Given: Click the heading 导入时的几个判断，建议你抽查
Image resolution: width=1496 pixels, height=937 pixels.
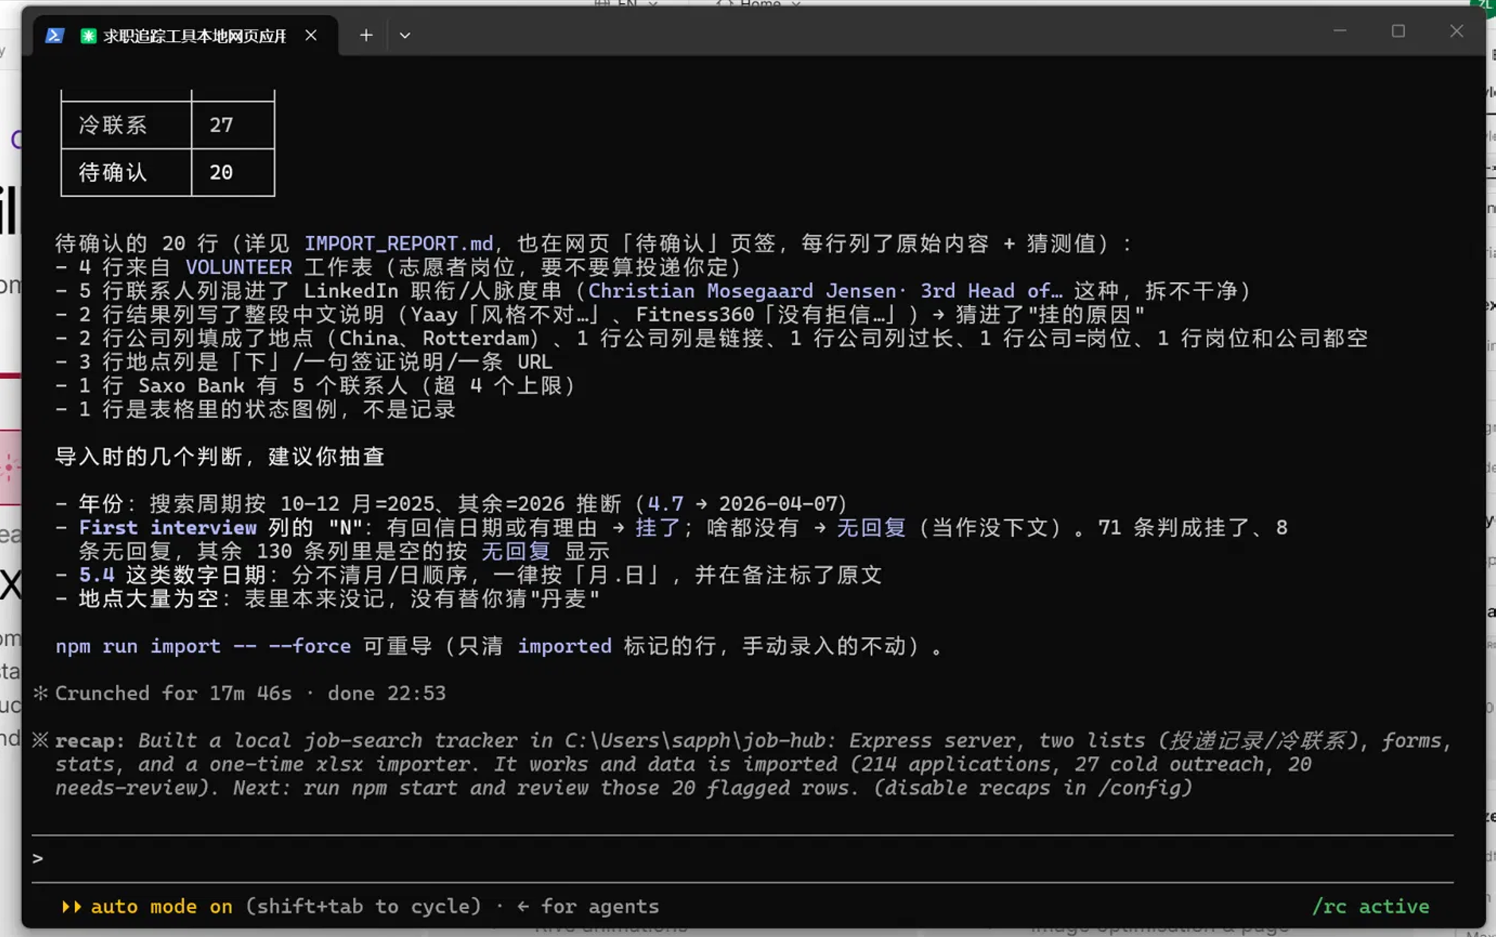Looking at the screenshot, I should [220, 456].
